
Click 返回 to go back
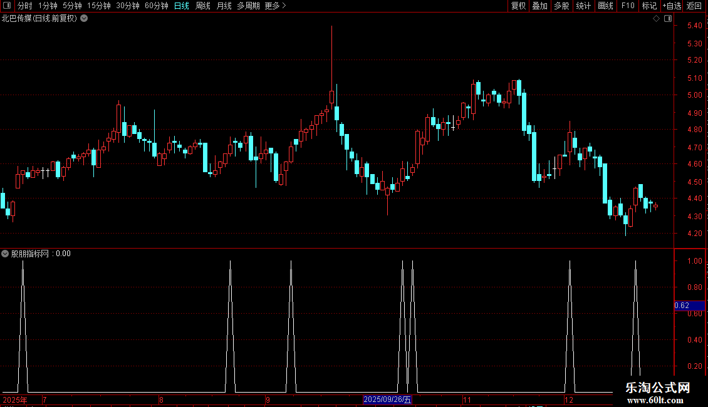[x=694, y=6]
